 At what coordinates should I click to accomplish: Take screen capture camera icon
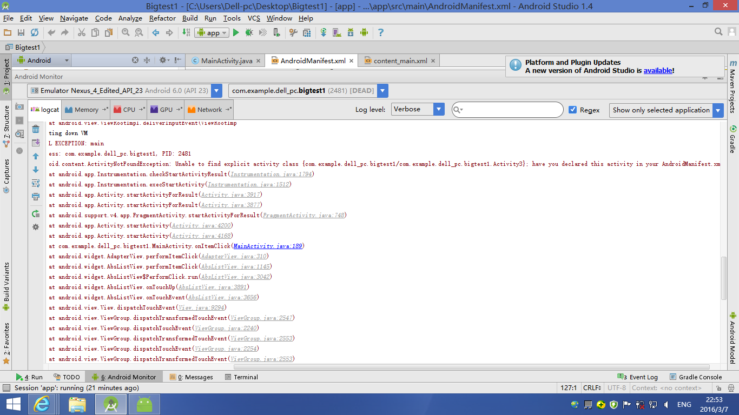point(19,106)
